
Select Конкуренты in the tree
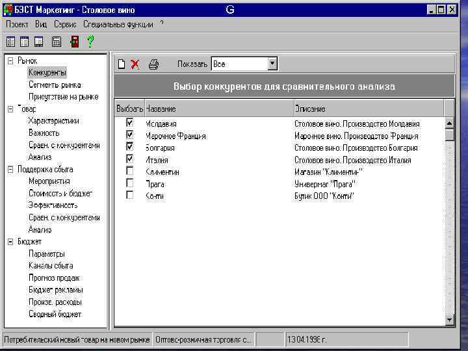pos(47,73)
